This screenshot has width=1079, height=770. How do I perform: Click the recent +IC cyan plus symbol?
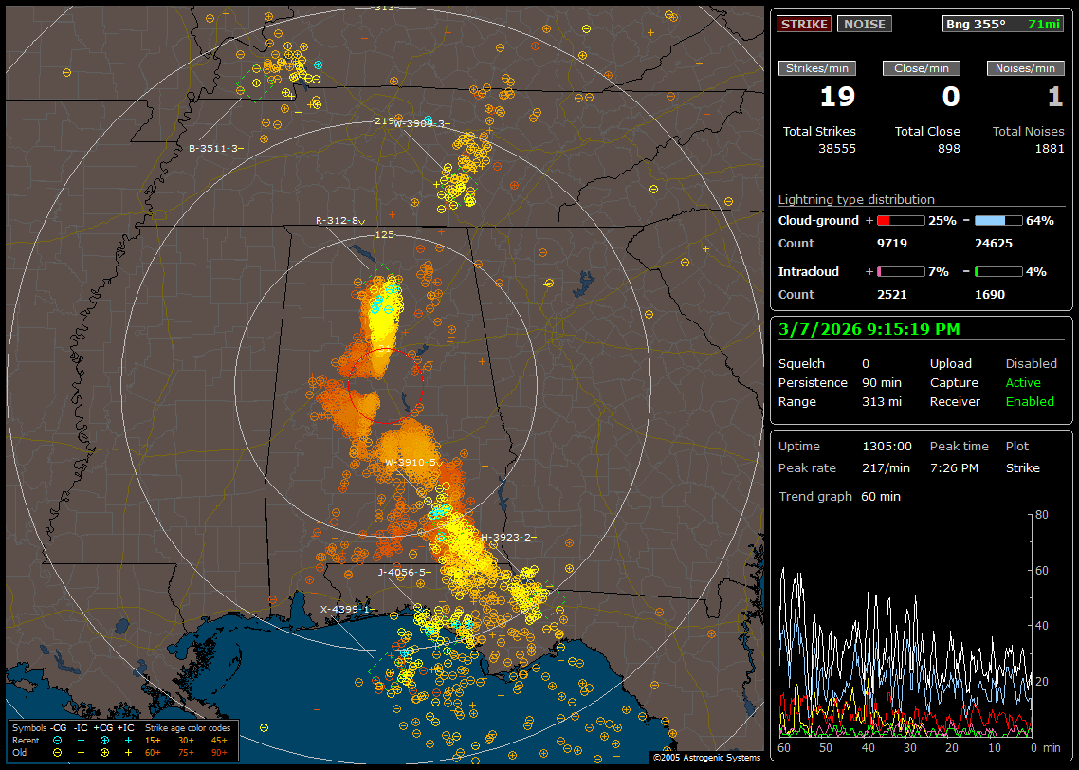click(127, 740)
